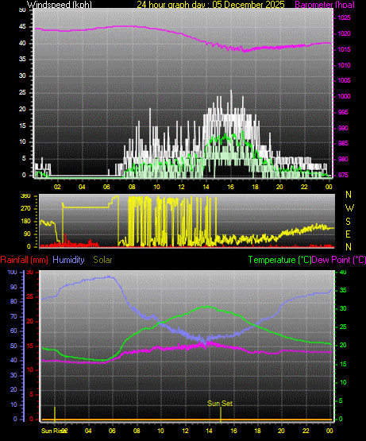The image size is (366, 441).
Task: Click the 35 tick on windspeed axis
Action: (22, 59)
